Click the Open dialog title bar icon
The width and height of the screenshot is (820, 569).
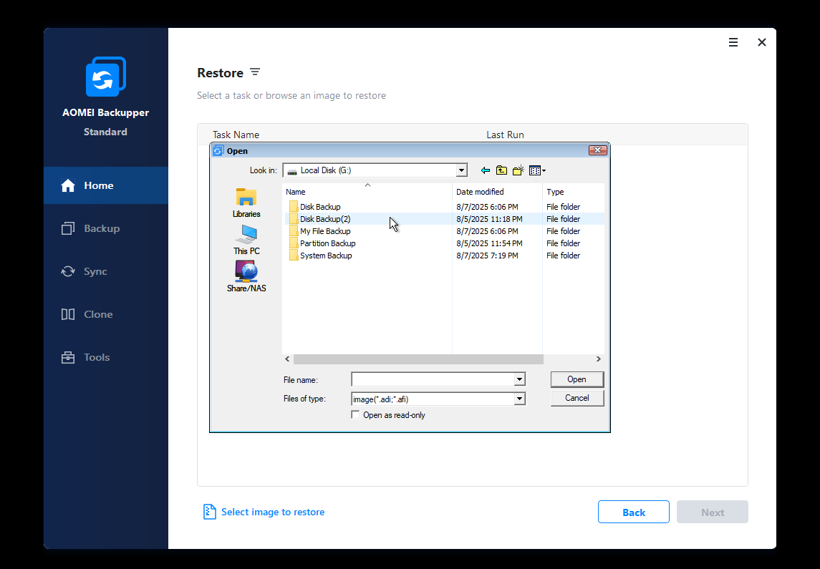[218, 151]
